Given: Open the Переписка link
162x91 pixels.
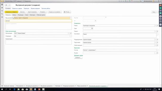Looking at the screenshot, I should click(x=26, y=8).
